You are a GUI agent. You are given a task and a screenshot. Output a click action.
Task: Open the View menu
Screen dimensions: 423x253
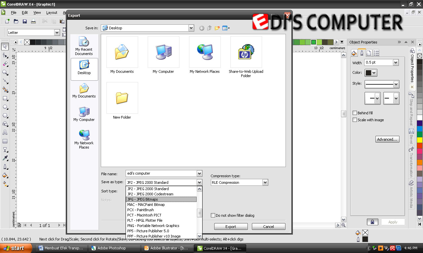click(x=37, y=13)
